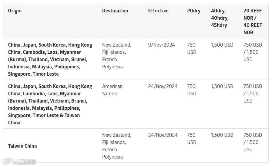272x167 pixels.
Task: Select the 9/Nov/2024 effective date cell
Action: point(161,45)
